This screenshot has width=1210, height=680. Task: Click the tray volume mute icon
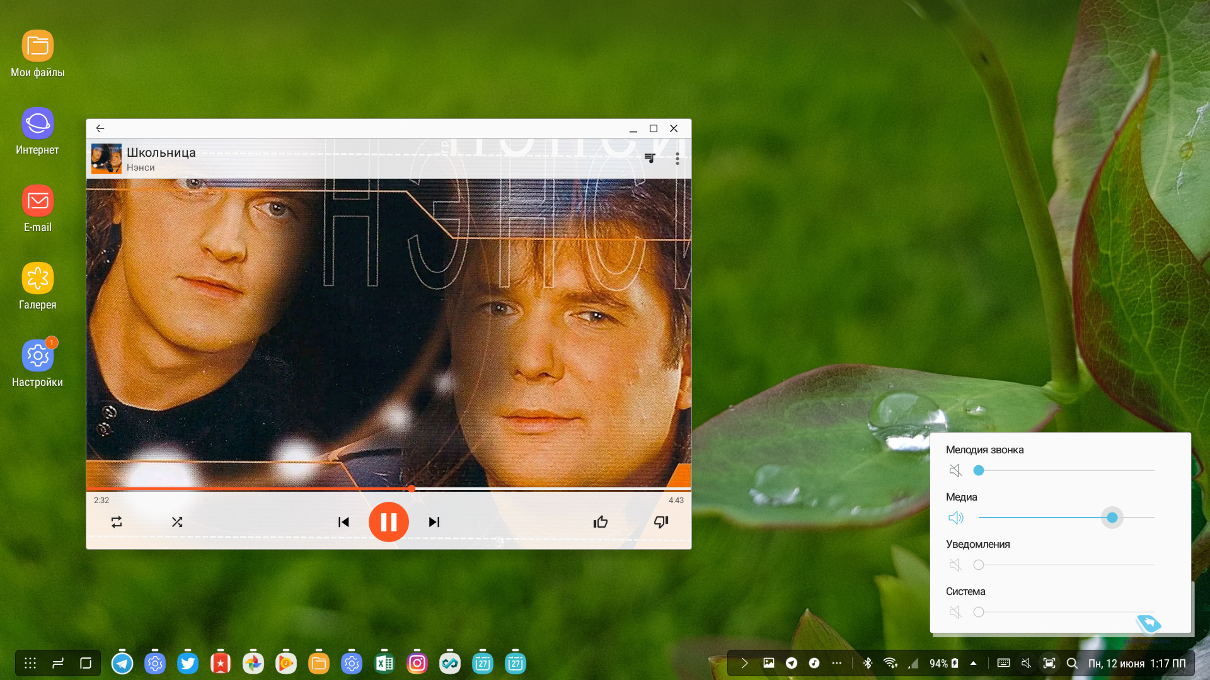coord(1026,663)
